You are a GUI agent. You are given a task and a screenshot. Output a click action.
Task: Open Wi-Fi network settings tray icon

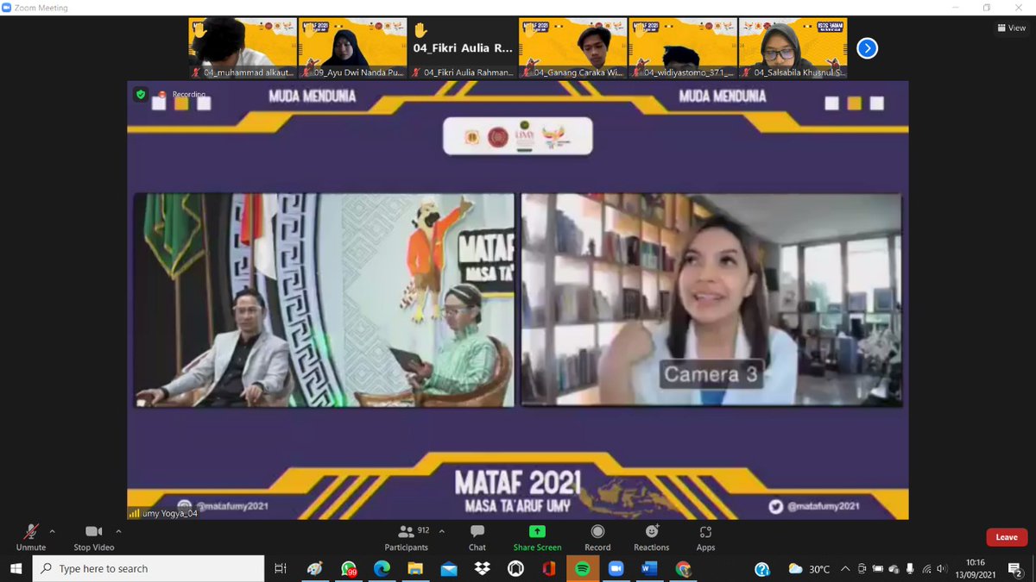coord(926,569)
